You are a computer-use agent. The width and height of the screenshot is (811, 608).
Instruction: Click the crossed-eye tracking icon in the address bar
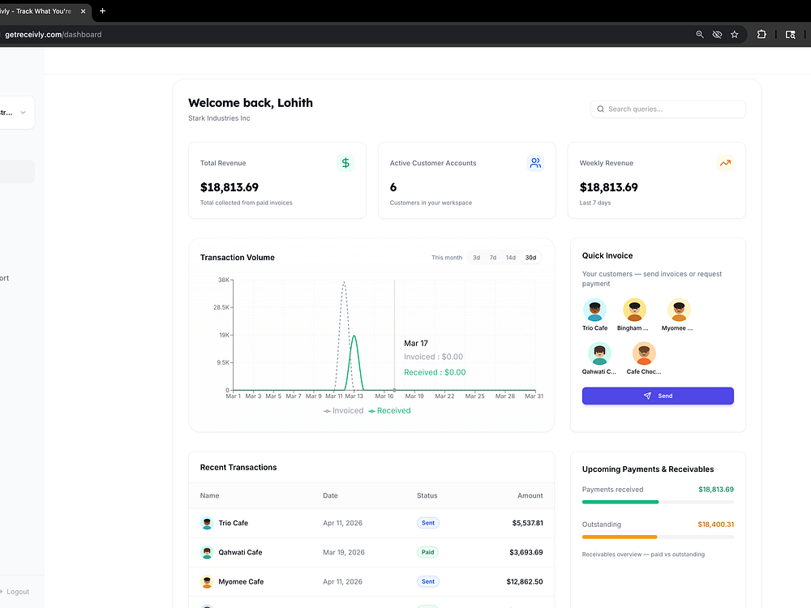tap(717, 35)
